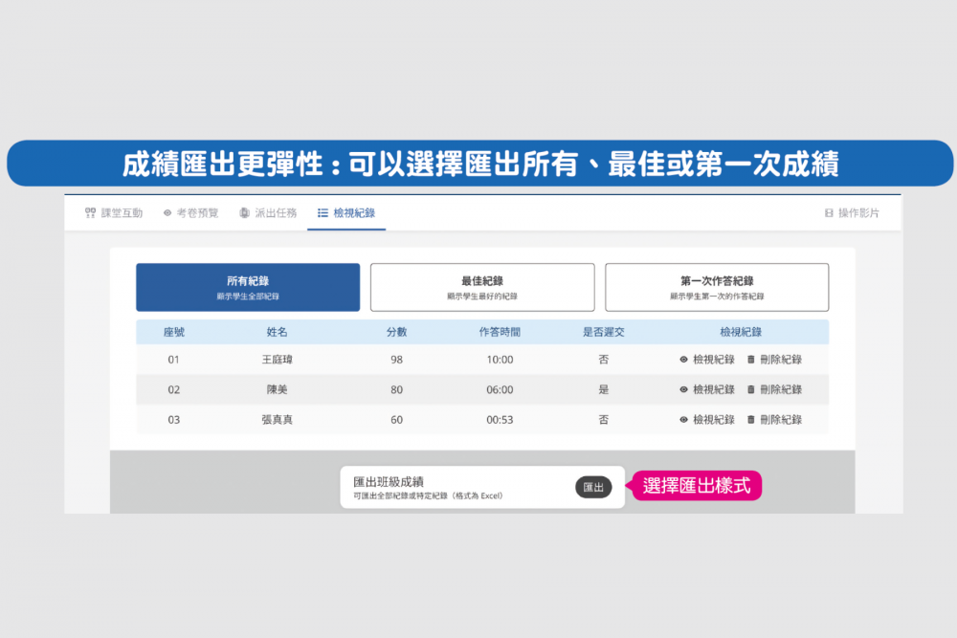Image resolution: width=957 pixels, height=638 pixels.
Task: Click the 操作影片 film icon
Action: click(x=829, y=213)
